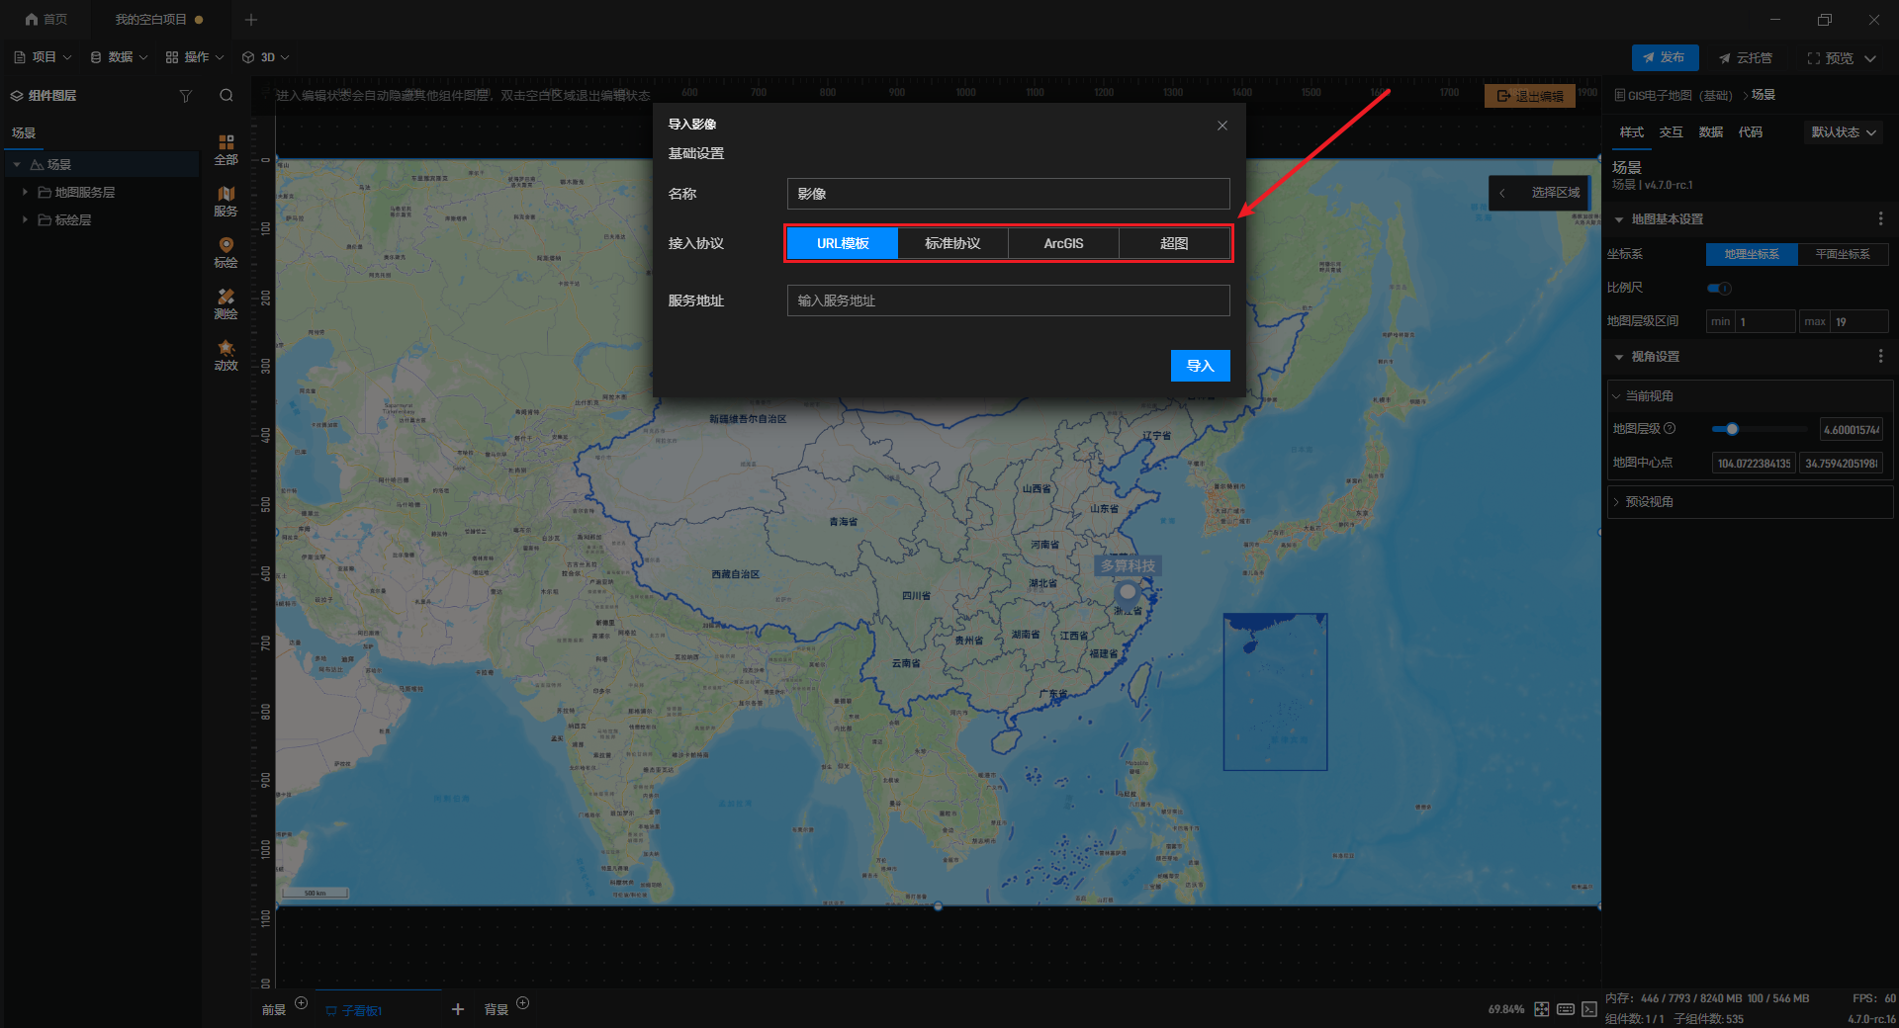
Task: Click the 动效 star effects icon
Action: pos(226,355)
